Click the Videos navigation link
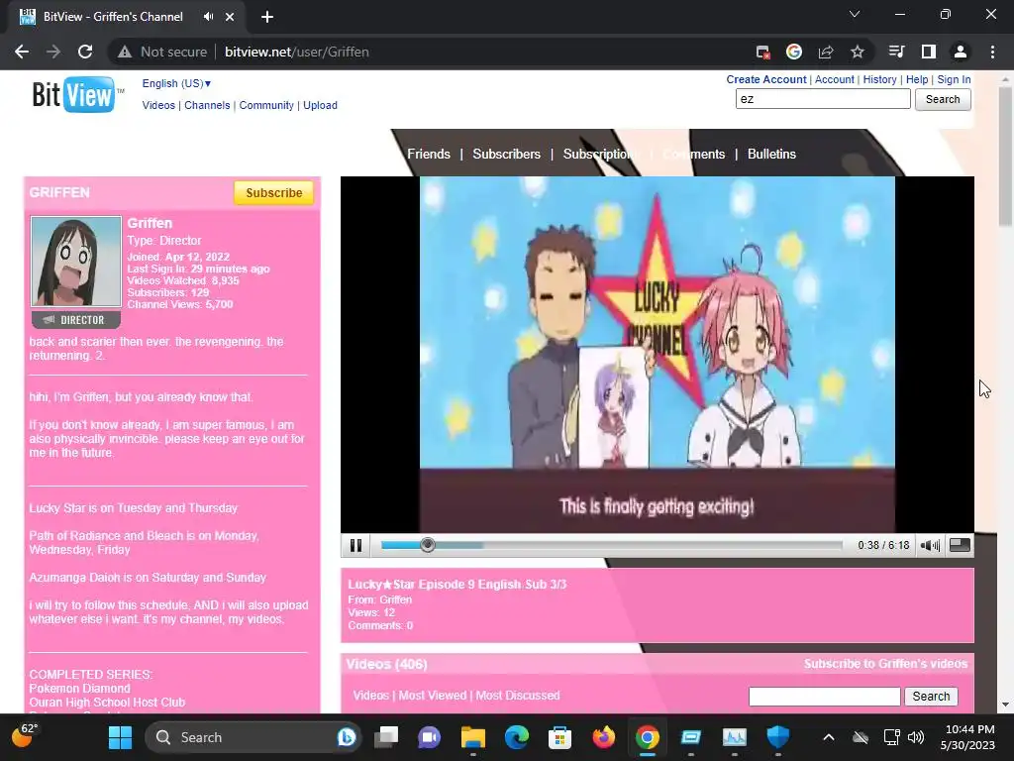Viewport: 1014px width, 761px height. point(158,105)
